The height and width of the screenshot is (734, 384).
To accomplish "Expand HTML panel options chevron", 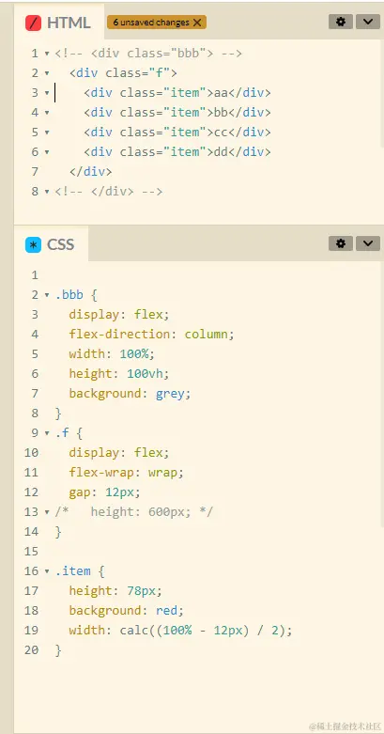I will coord(368,22).
